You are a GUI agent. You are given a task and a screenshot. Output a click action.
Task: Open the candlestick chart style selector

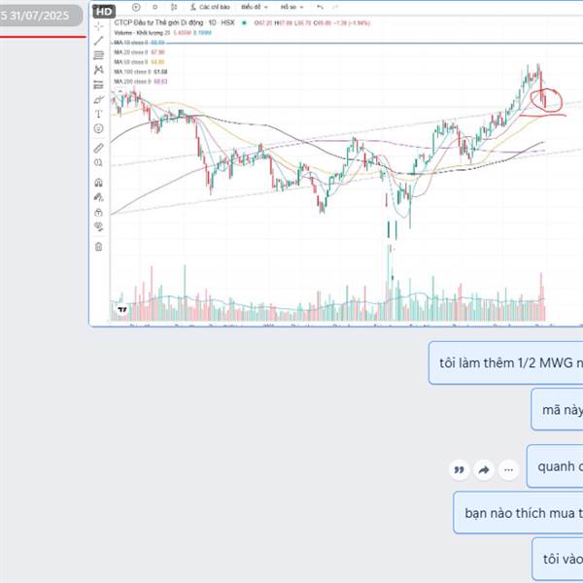(174, 7)
